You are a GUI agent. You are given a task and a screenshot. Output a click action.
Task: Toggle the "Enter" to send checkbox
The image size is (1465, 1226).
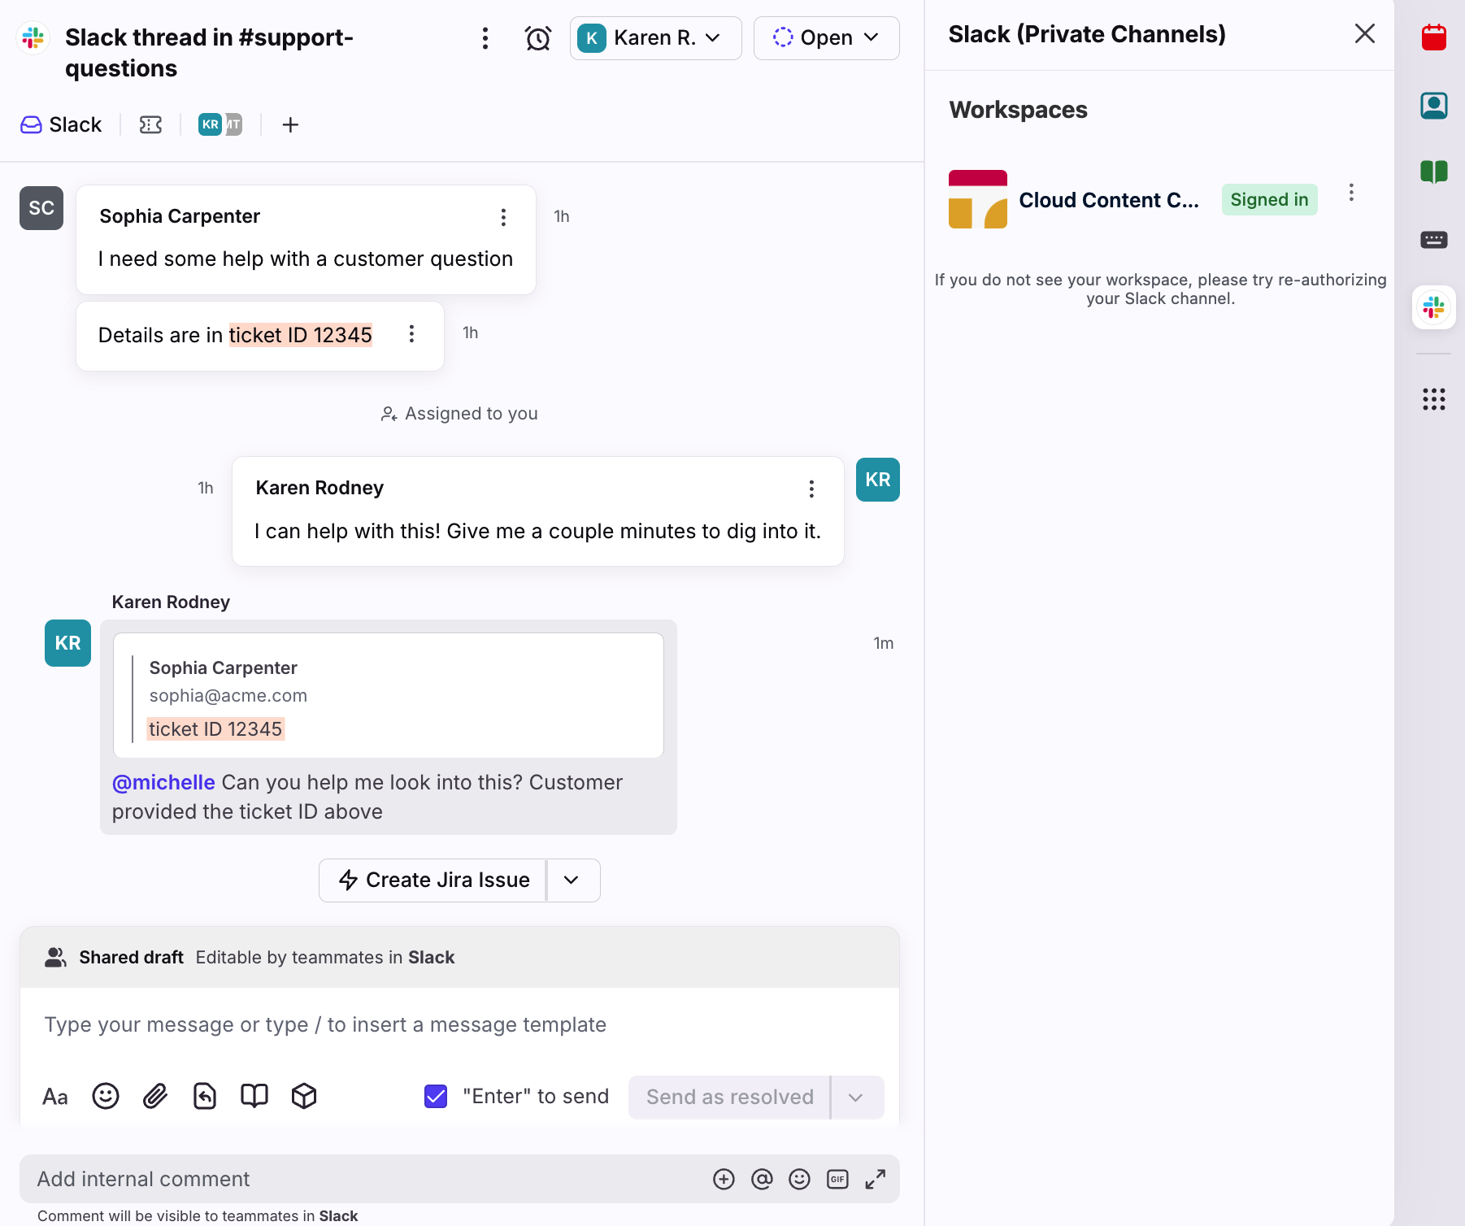click(x=436, y=1096)
